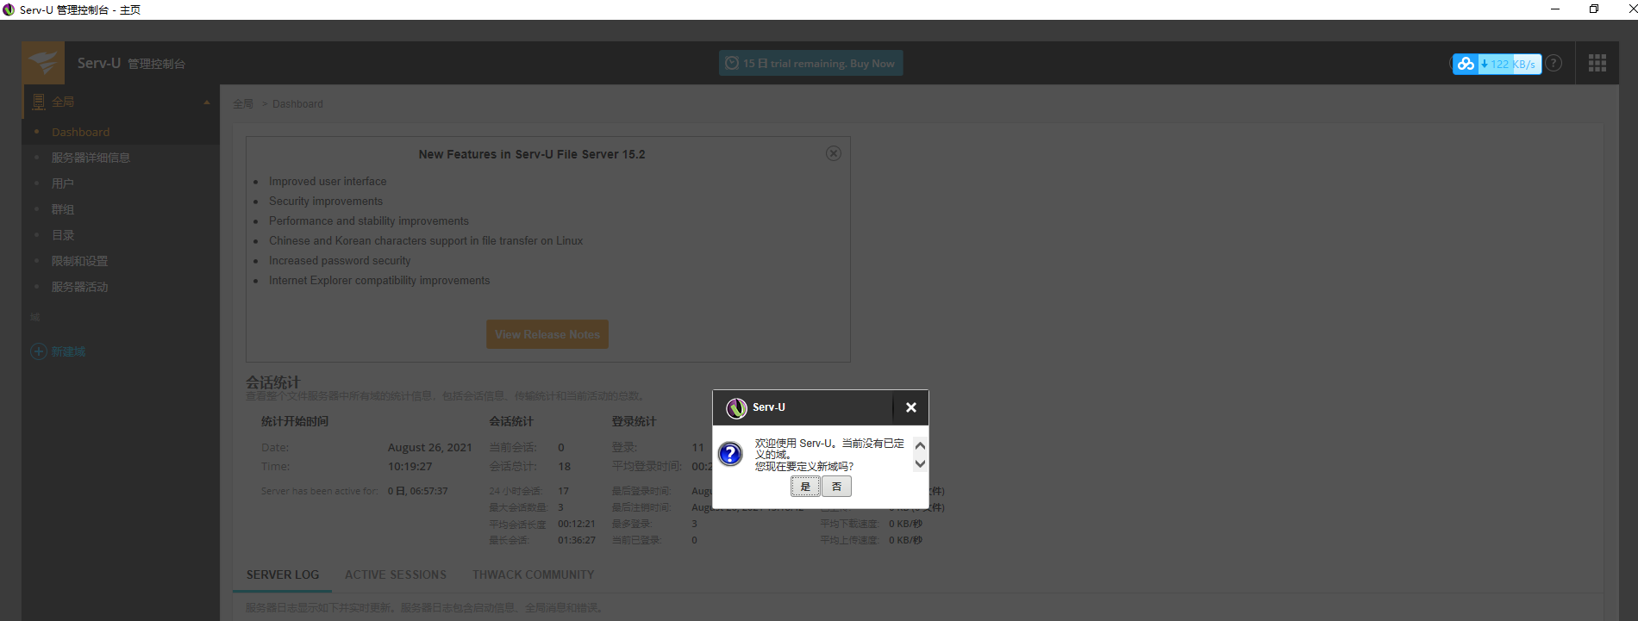This screenshot has height=621, width=1638.
Task: Click Internet Explorer compatibility improvements bullet
Action: coord(379,280)
